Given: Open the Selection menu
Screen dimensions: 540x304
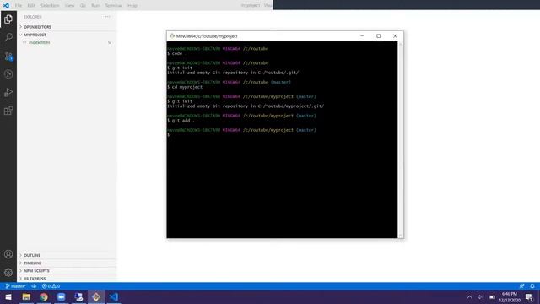Looking at the screenshot, I should pyautogui.click(x=50, y=6).
